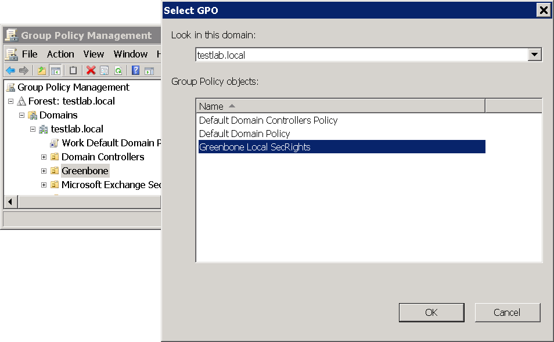Click the Up one level folder icon
Image resolution: width=554 pixels, height=342 pixels.
[x=41, y=70]
